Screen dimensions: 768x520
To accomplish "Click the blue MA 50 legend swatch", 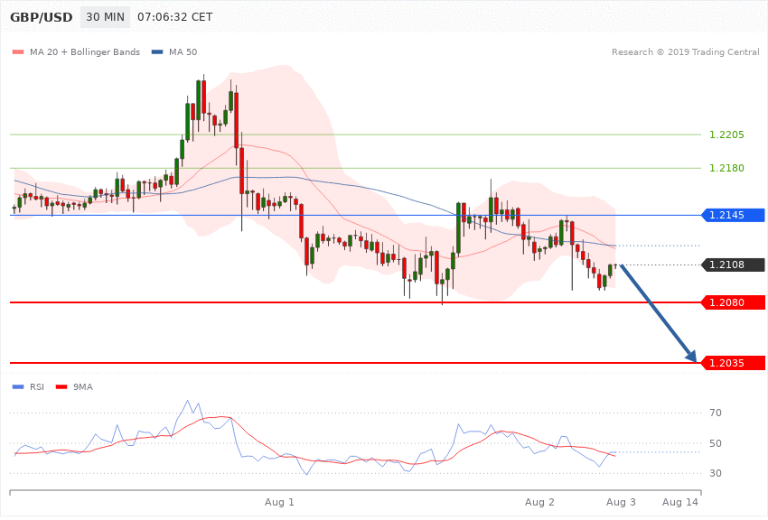I will 157,51.
